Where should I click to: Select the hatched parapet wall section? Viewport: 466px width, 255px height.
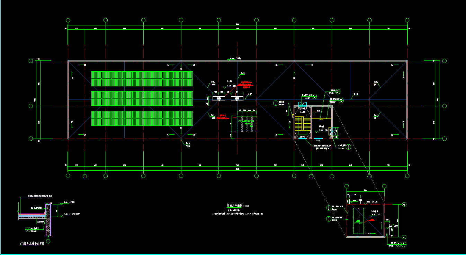coord(48,218)
